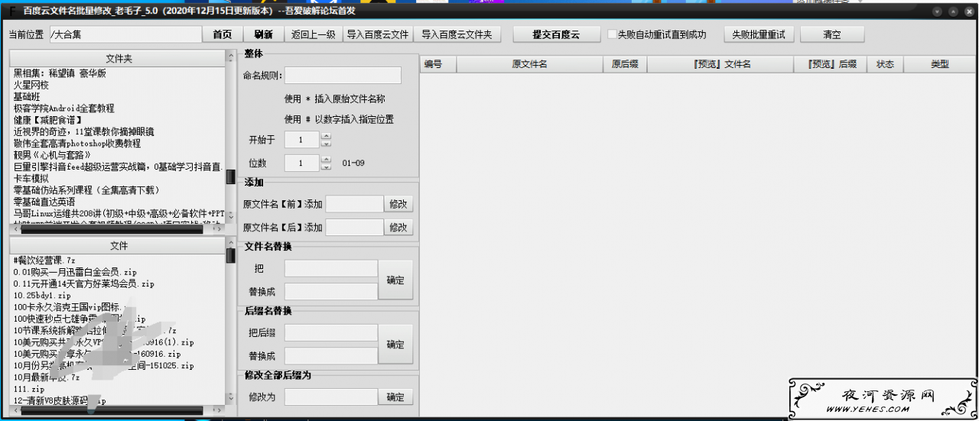Click the 文件 list header
The image size is (979, 421).
pos(118,246)
